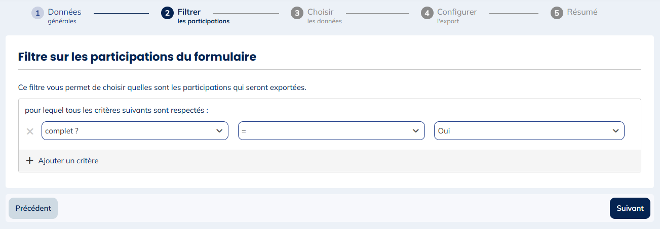Expand the chevron of the 'Oui' value dropdown
This screenshot has height=229, width=660.
(x=615, y=131)
